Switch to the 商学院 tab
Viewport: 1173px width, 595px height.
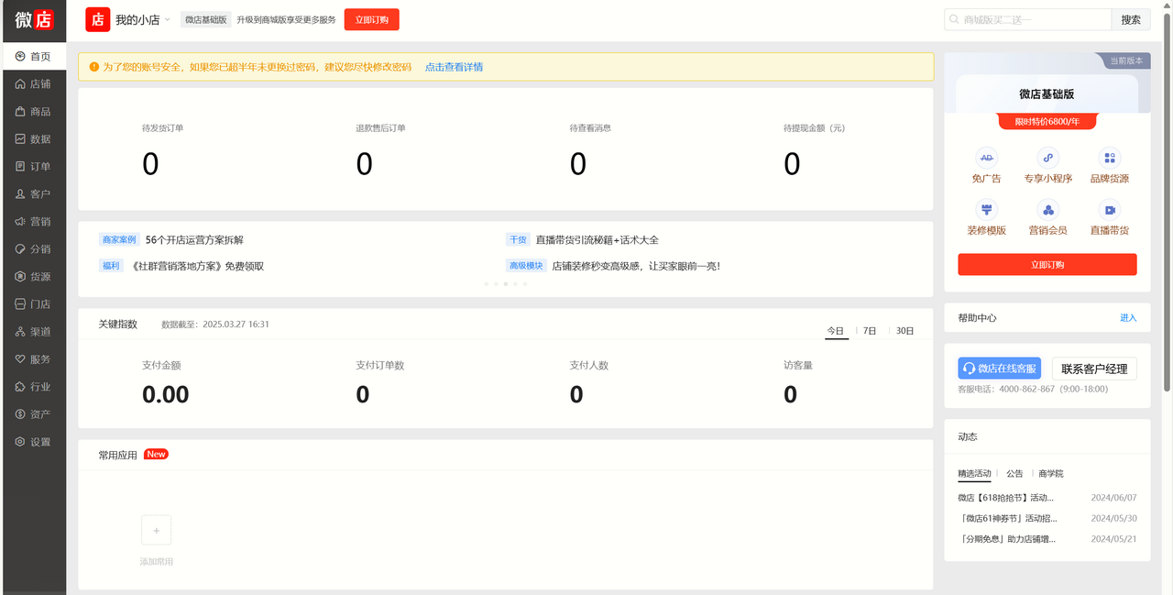[x=1050, y=473]
